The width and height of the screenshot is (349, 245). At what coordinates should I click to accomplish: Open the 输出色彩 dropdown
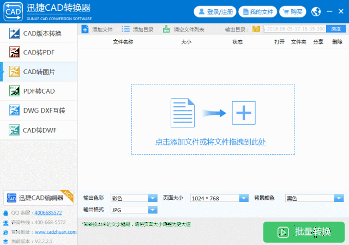tap(134, 198)
